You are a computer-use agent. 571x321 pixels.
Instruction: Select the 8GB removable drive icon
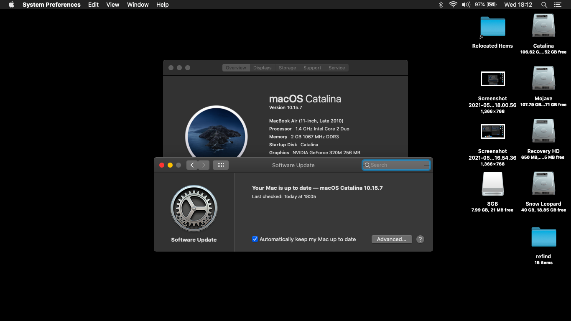[492, 184]
